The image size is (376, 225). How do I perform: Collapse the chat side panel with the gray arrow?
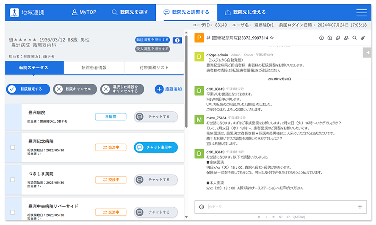coord(367,52)
